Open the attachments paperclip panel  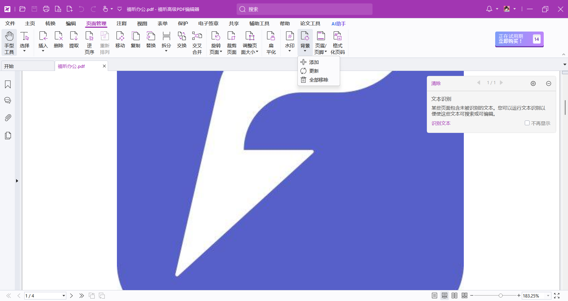pyautogui.click(x=8, y=118)
